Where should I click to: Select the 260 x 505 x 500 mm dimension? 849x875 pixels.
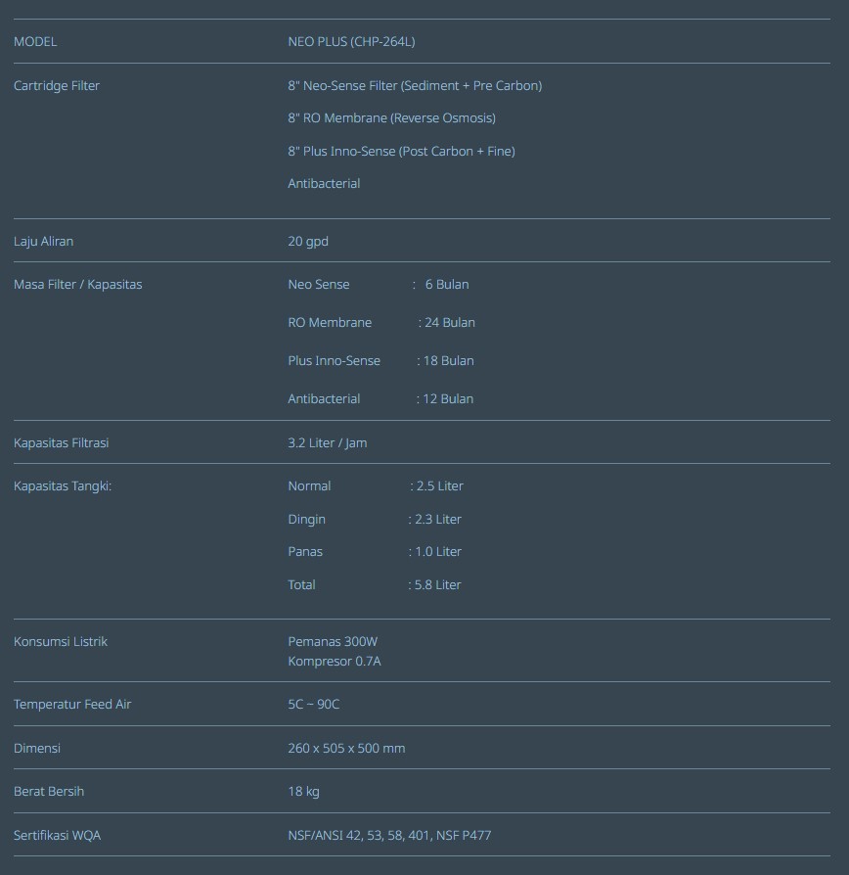[346, 748]
